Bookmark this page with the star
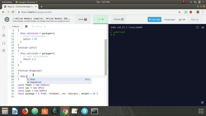Screen dimensions: 206x116 tap(180, 12)
